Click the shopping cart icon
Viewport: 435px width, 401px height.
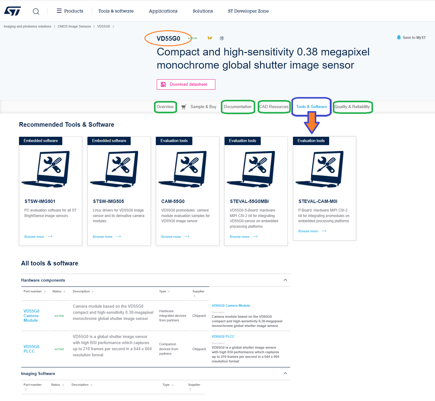[184, 107]
